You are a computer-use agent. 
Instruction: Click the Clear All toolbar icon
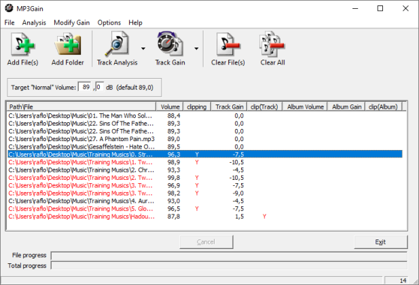click(x=272, y=45)
